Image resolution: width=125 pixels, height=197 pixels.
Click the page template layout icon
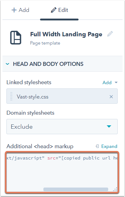tap(16, 38)
